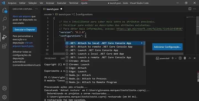Select the powershell terminal icon
The image size is (199, 101).
157,58
